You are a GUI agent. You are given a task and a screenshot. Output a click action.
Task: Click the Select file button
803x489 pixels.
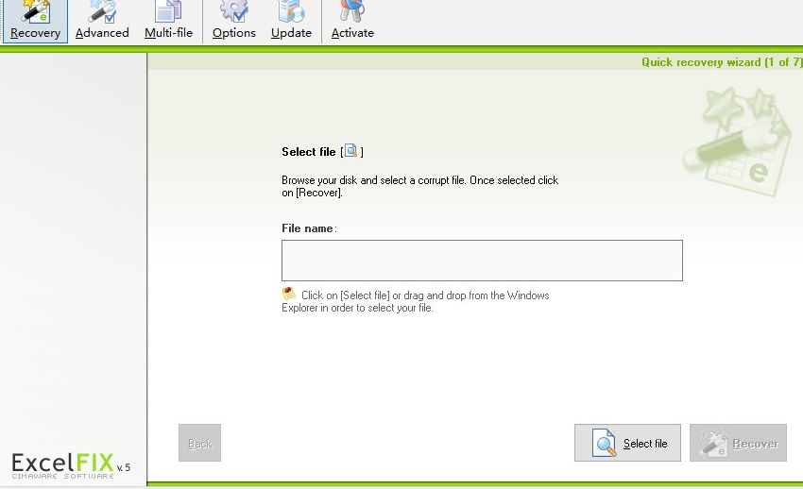[x=628, y=443]
